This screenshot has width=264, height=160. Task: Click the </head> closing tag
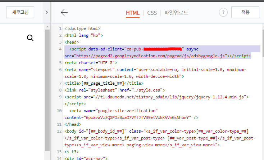pos(73,124)
